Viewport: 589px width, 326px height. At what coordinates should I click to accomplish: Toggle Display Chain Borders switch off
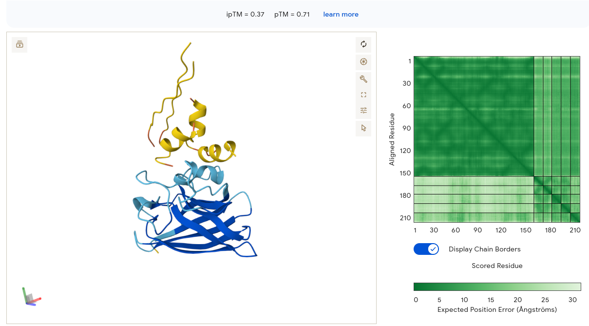426,249
